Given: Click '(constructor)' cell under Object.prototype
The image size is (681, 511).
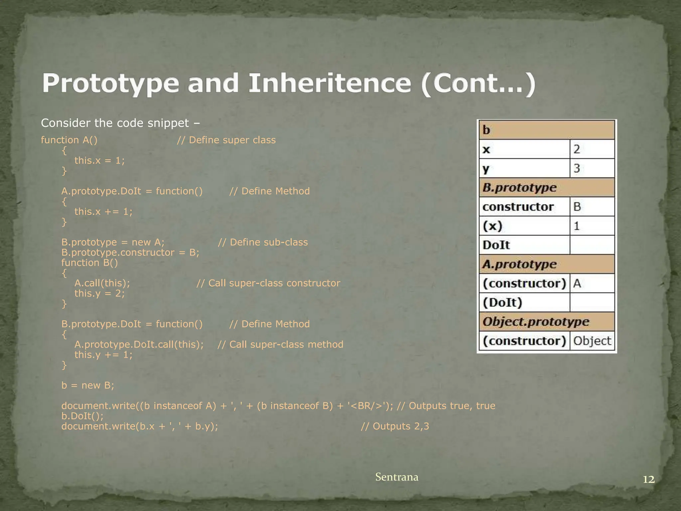Looking at the screenshot, I should pos(524,341).
